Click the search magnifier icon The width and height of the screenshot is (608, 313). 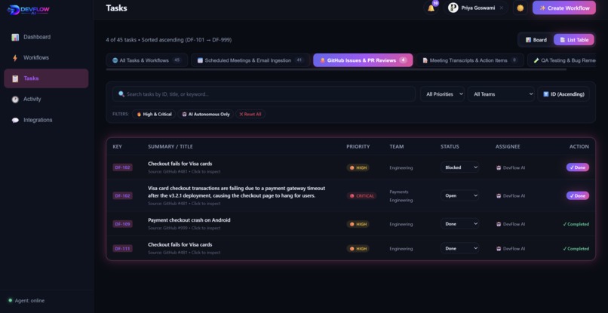pyautogui.click(x=121, y=94)
